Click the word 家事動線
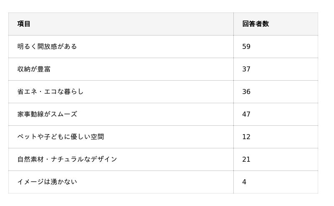Screen dimensions: 334x206 tap(30, 114)
